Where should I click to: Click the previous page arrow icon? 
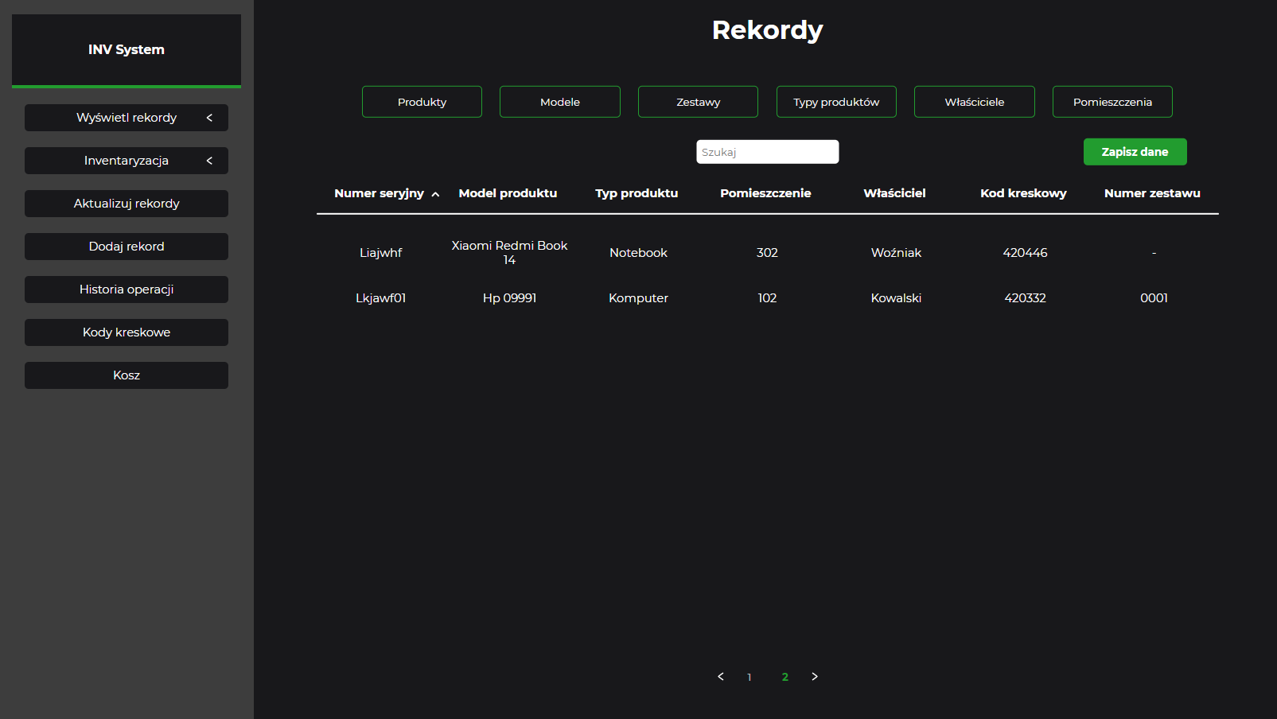point(721,676)
